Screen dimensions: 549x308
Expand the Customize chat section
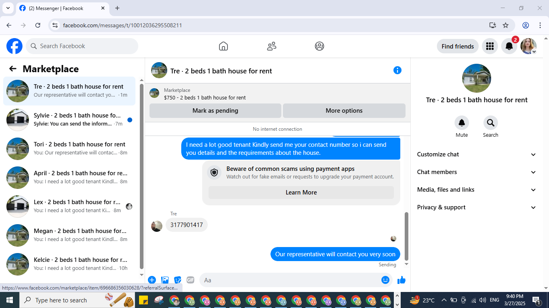click(x=477, y=154)
